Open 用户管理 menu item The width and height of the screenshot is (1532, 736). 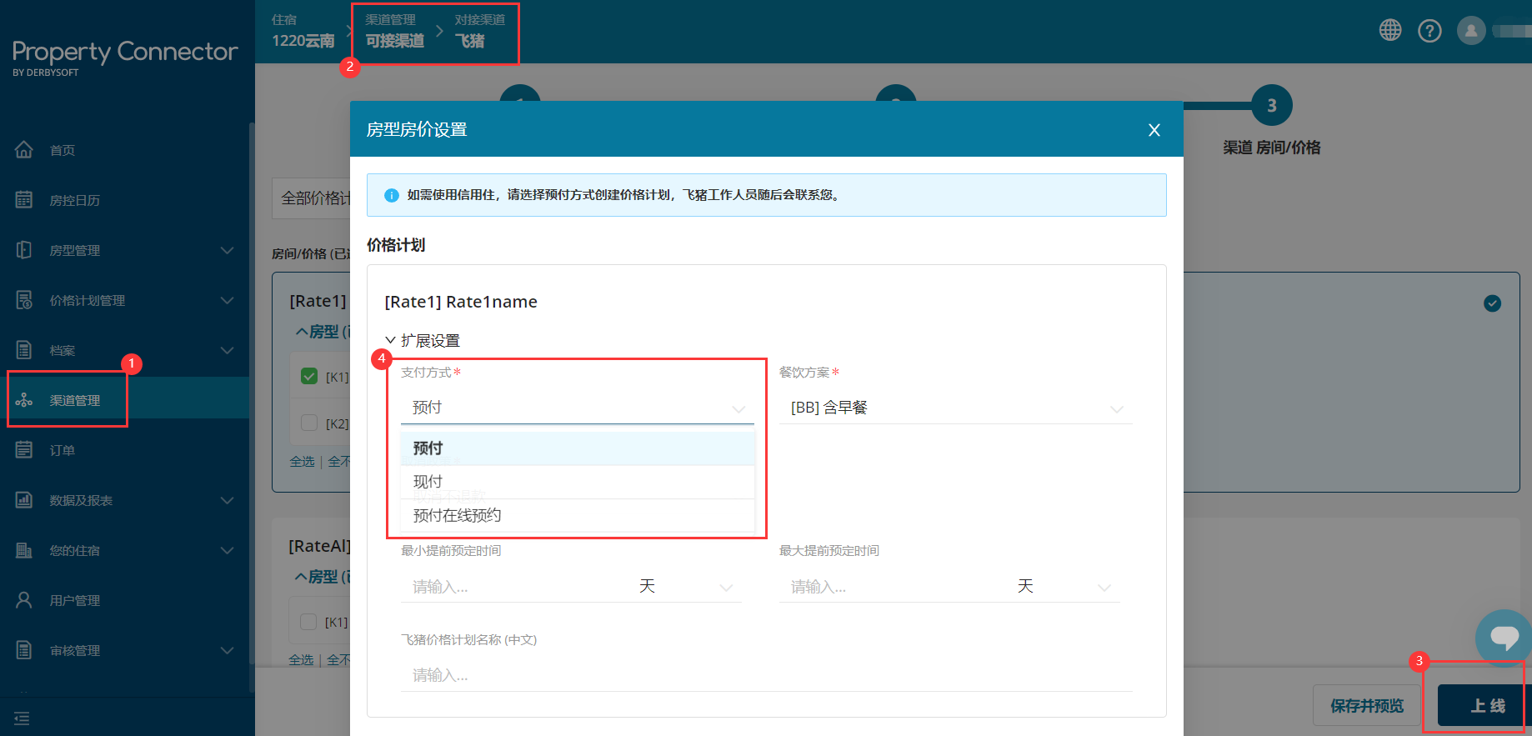(x=75, y=600)
